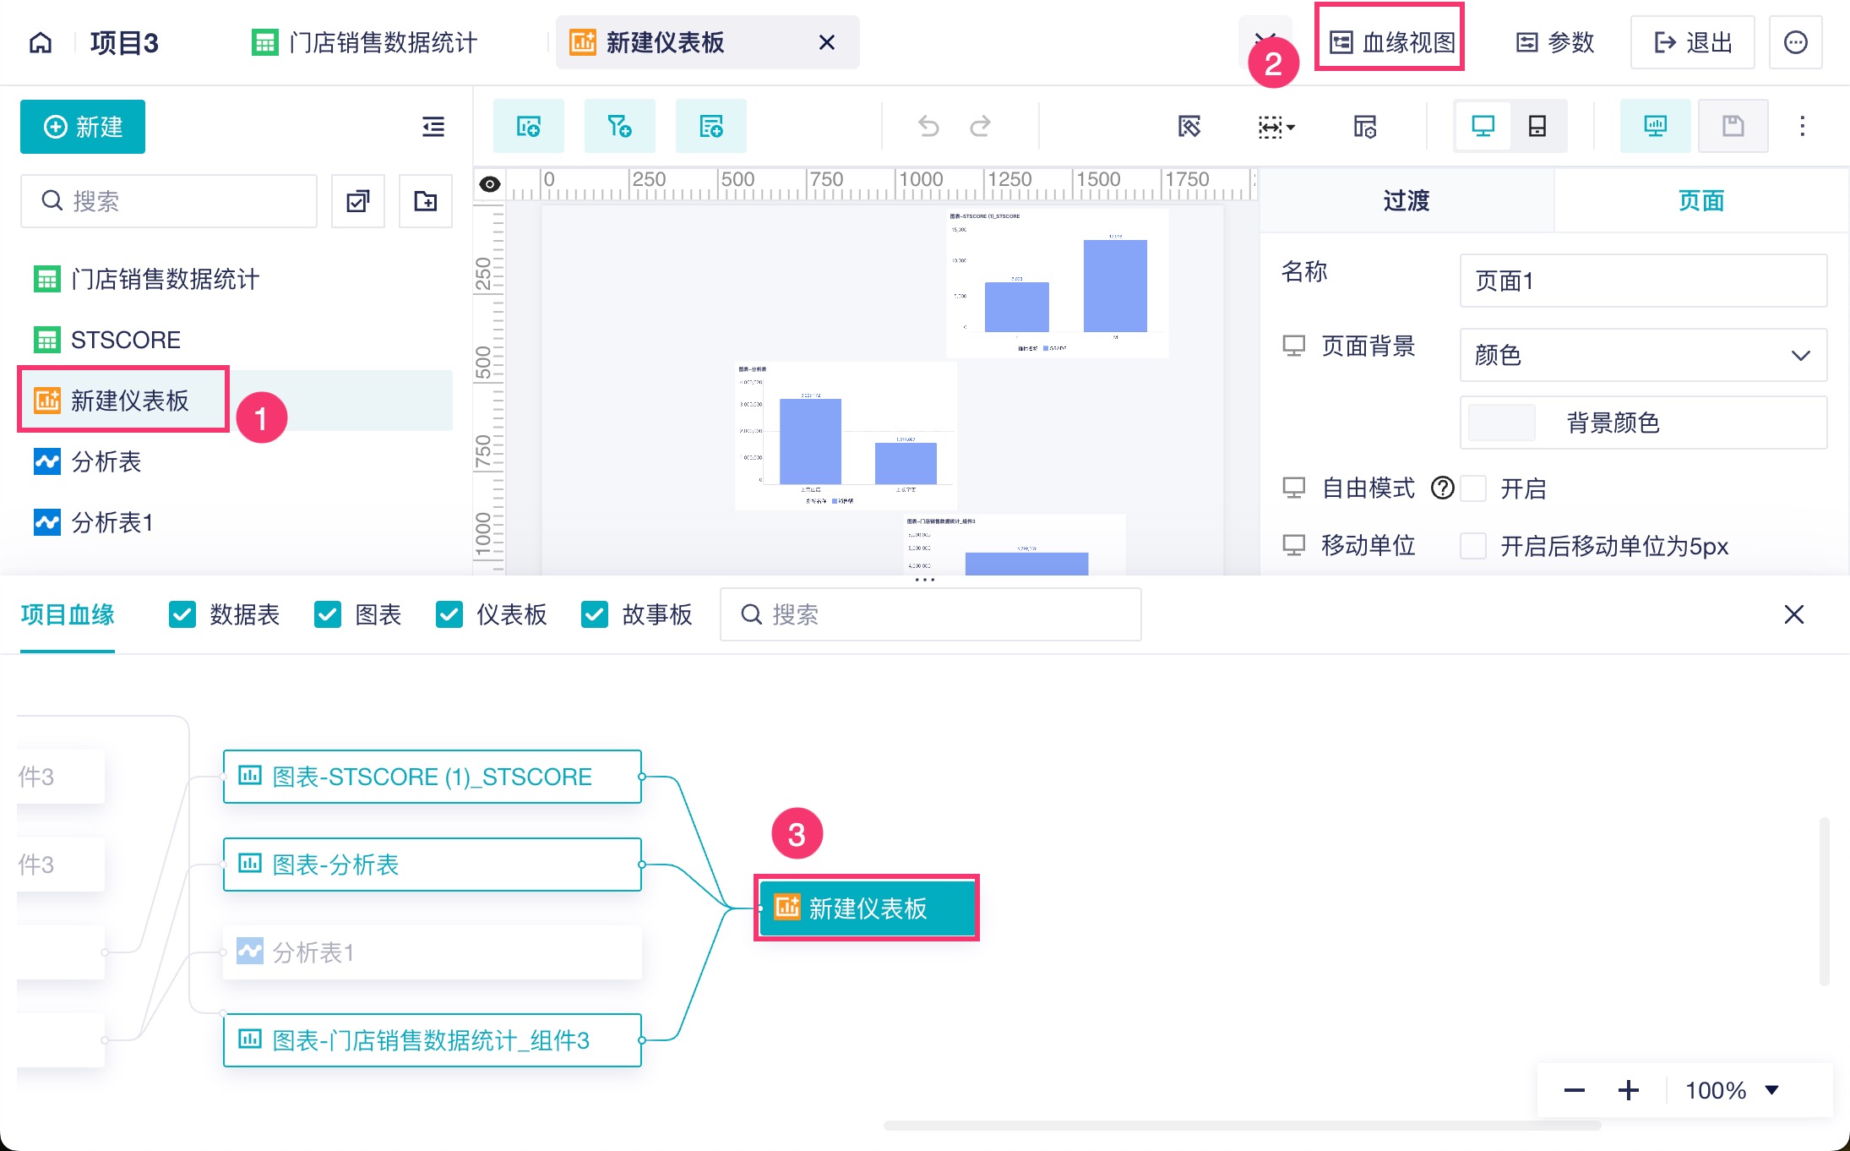
Task: Select the mobile preview mode icon
Action: coord(1537,126)
